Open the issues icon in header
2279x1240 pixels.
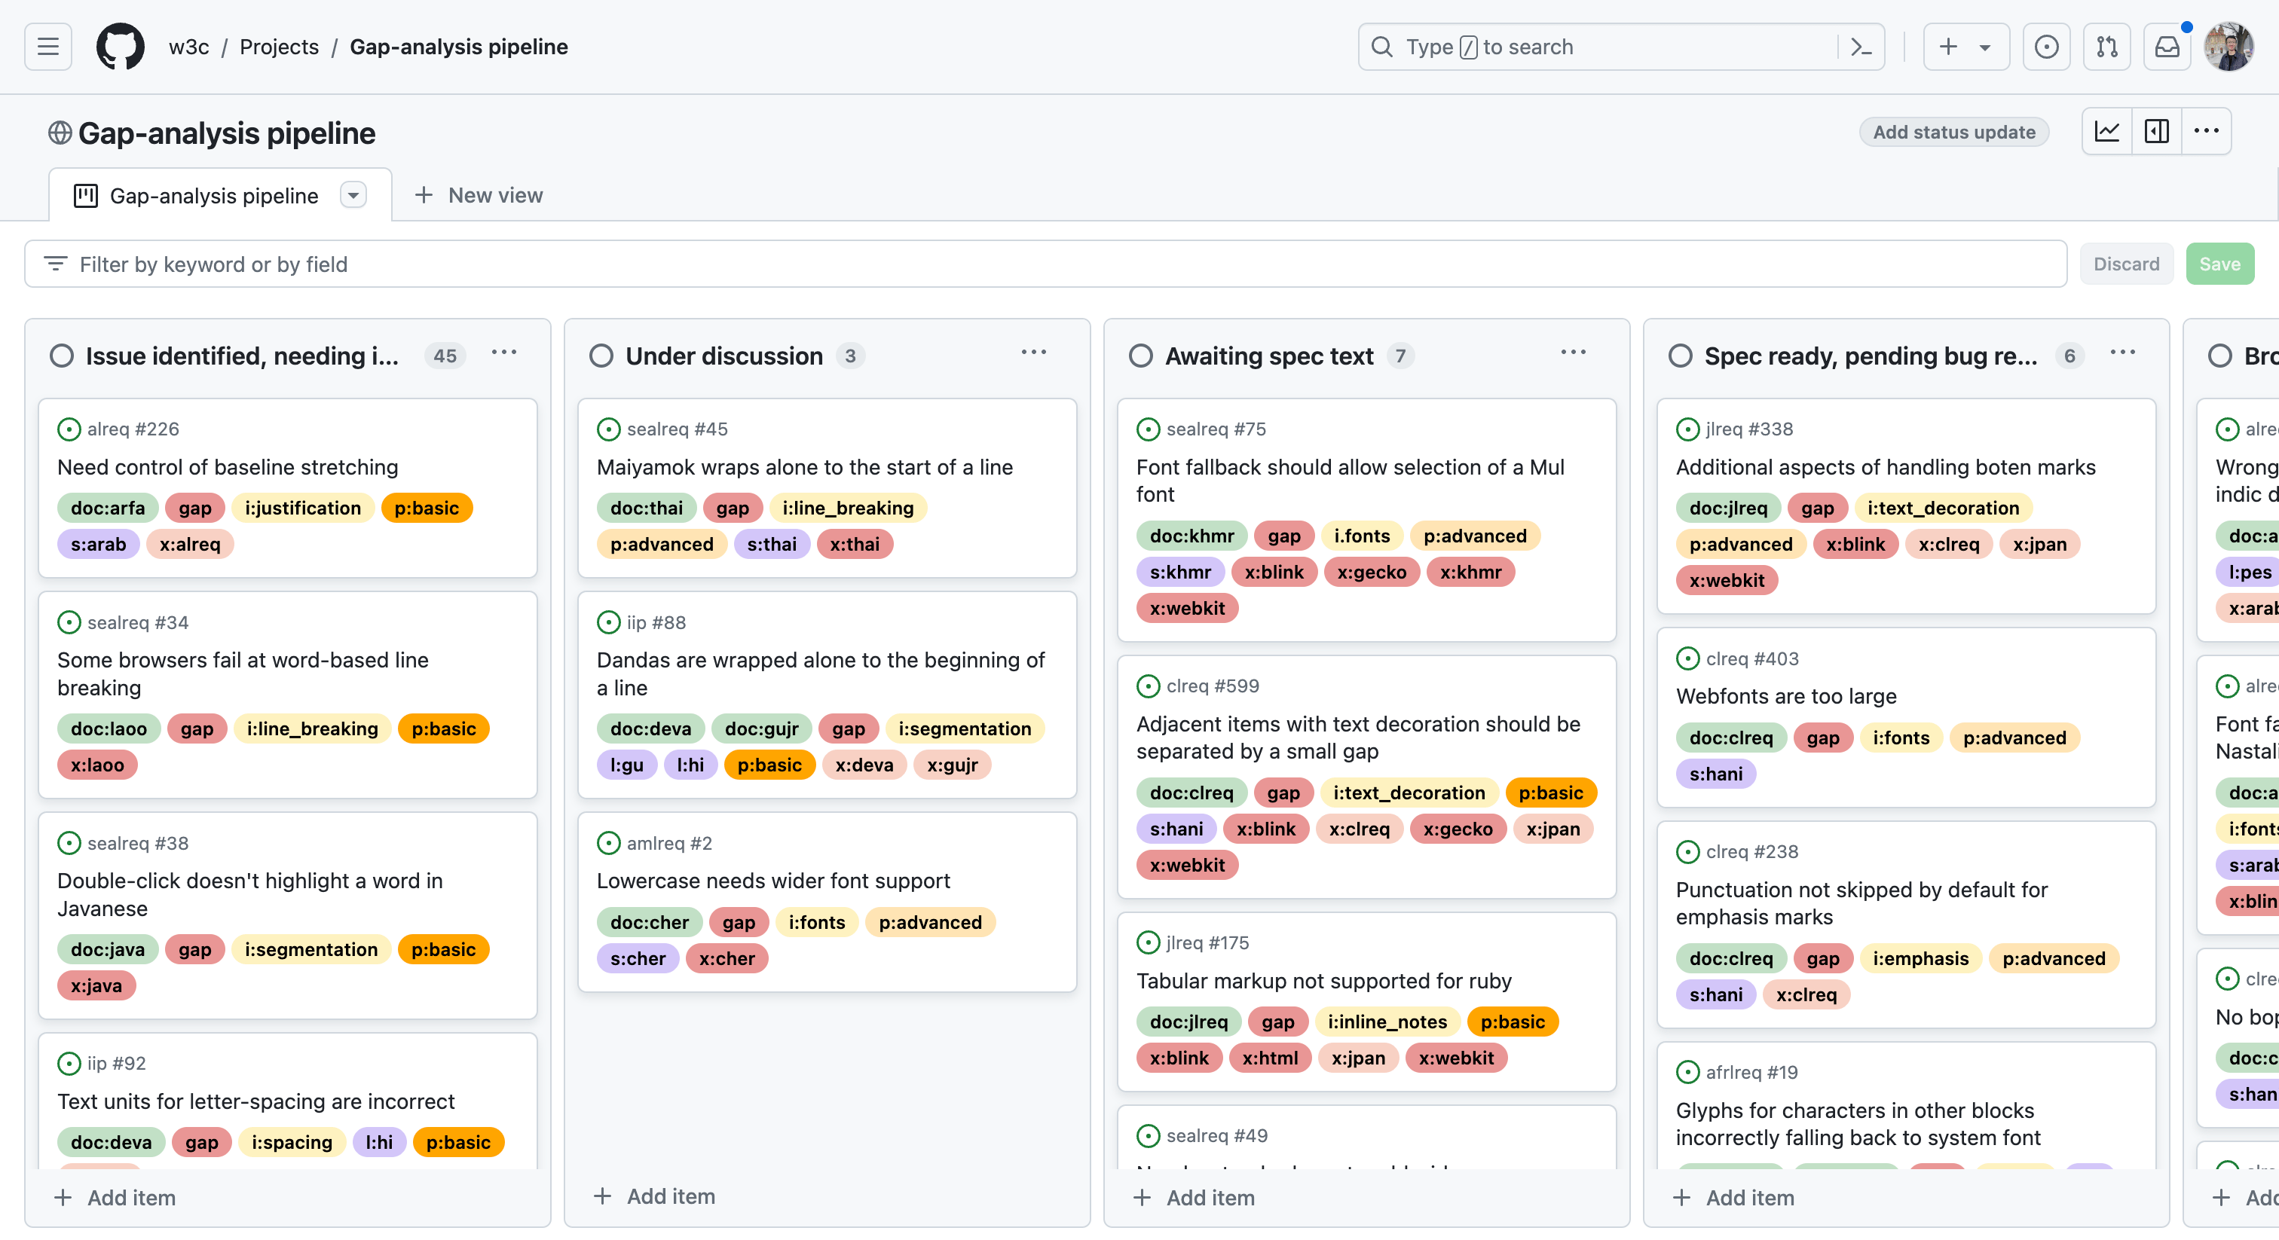point(2045,47)
